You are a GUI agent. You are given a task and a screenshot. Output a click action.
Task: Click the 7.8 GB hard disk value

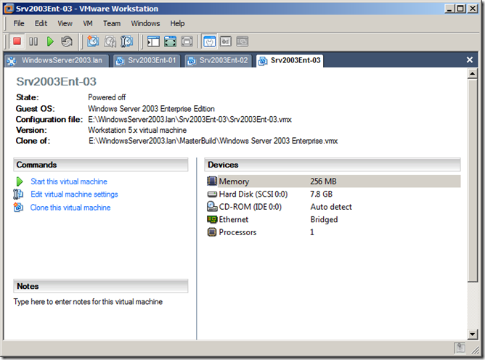322,195
